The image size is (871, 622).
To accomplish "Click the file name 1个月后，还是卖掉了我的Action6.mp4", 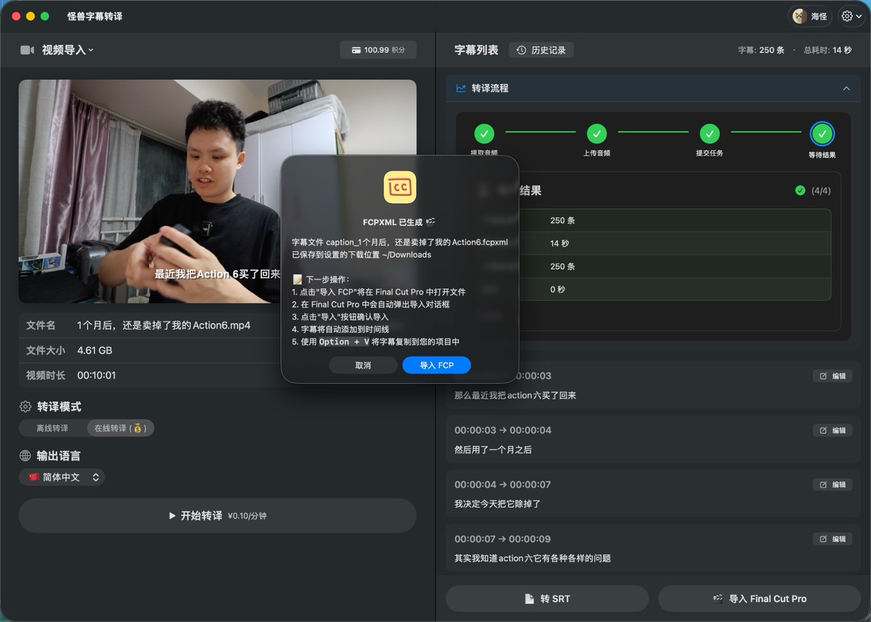I will pos(163,325).
